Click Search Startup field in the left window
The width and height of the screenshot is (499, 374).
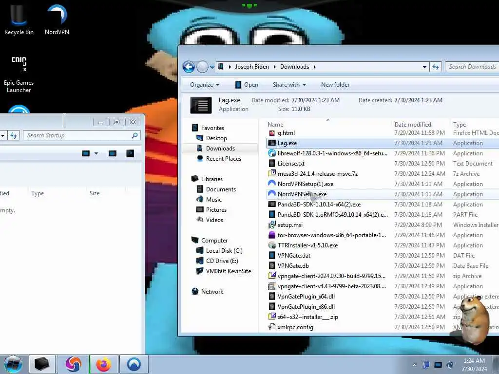[82, 135]
